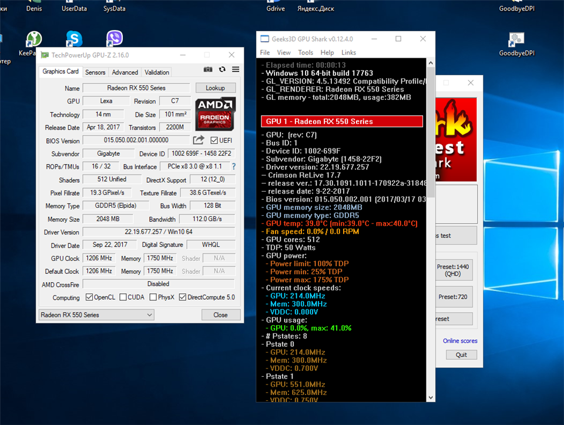Open the File menu in GPU Shark

[x=265, y=52]
